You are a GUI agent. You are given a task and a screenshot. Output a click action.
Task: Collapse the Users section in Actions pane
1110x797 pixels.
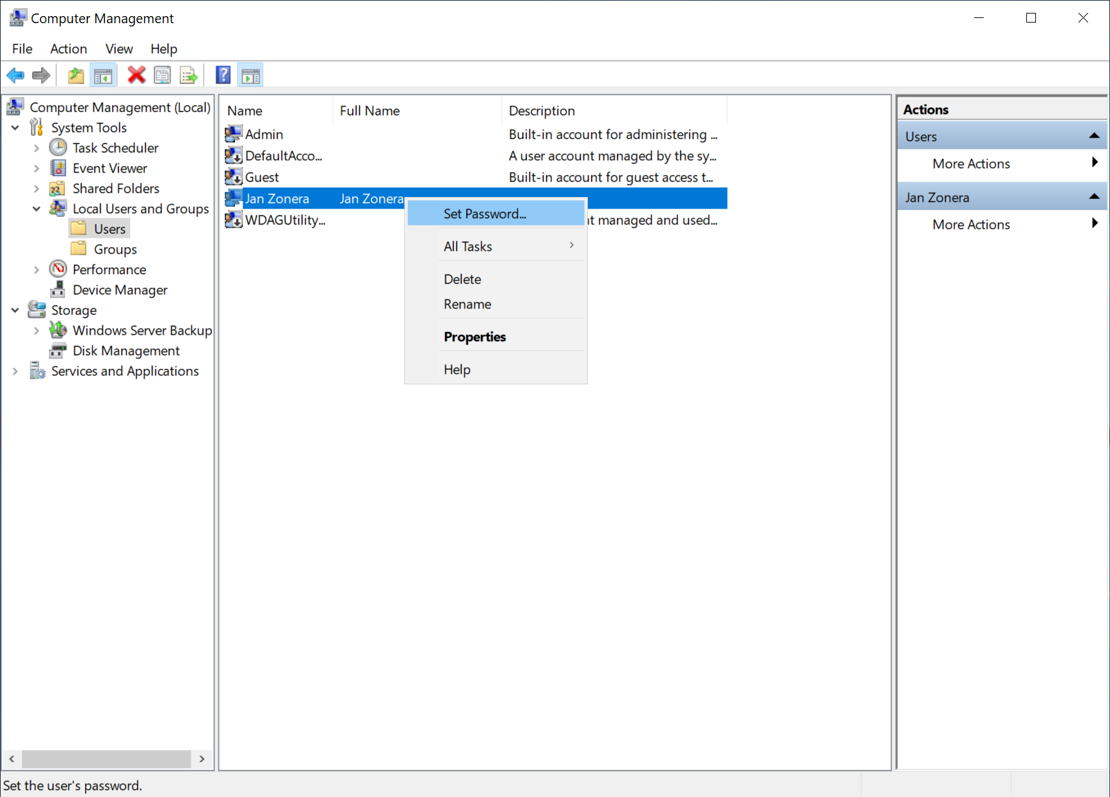(1094, 136)
